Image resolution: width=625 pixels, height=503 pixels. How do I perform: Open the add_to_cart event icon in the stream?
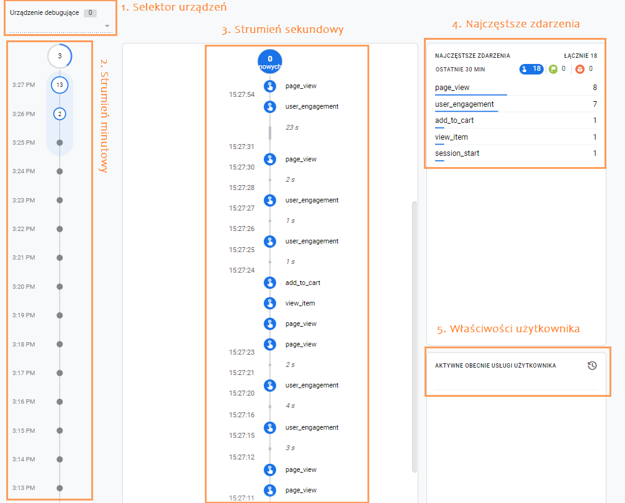click(x=270, y=283)
